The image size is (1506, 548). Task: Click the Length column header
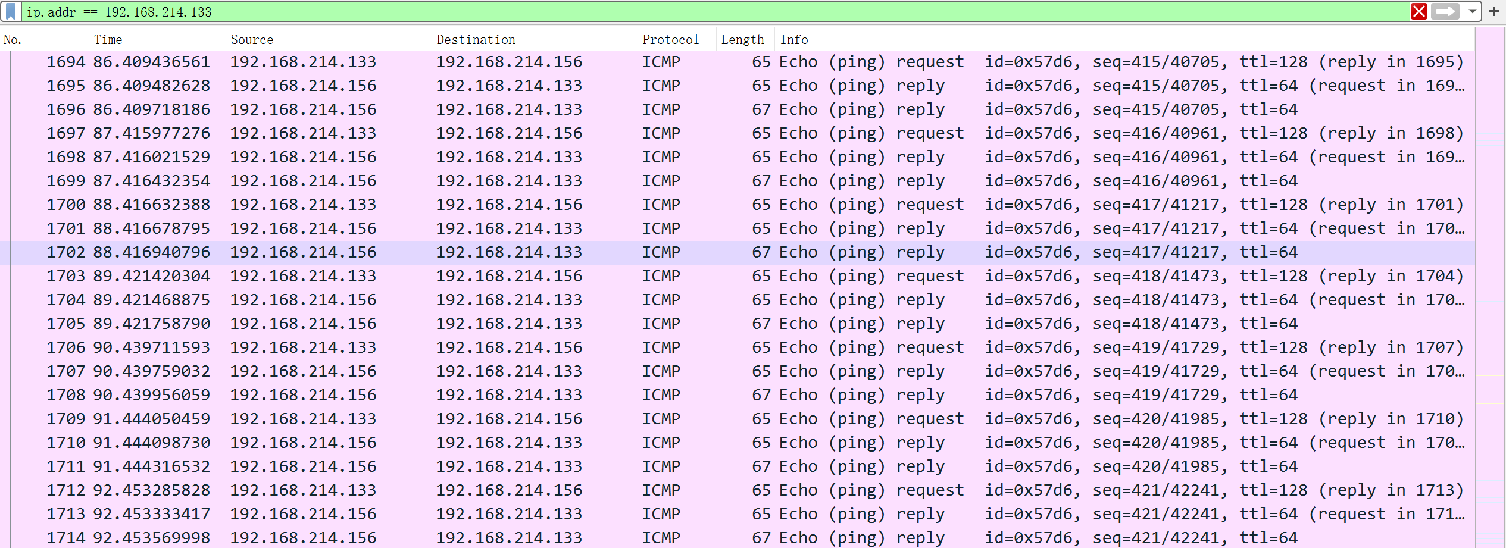tap(744, 40)
